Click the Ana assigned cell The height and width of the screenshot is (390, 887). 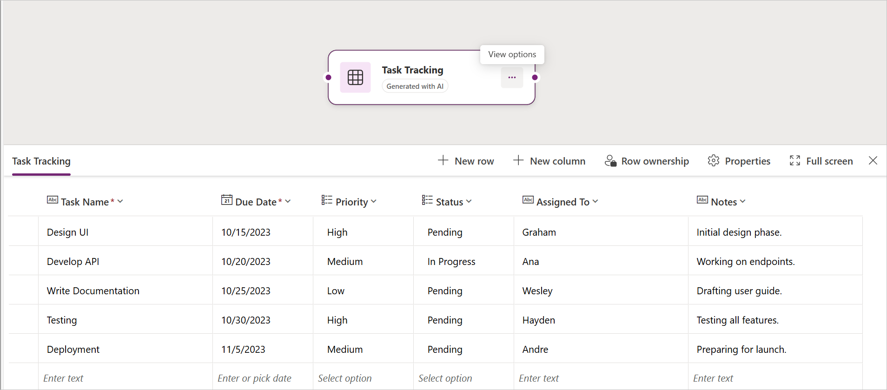tap(601, 261)
